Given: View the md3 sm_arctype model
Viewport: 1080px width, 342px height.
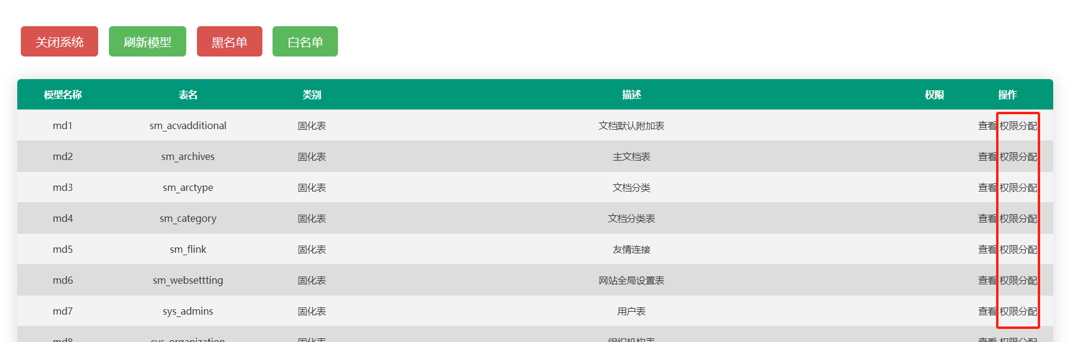Looking at the screenshot, I should click(987, 187).
